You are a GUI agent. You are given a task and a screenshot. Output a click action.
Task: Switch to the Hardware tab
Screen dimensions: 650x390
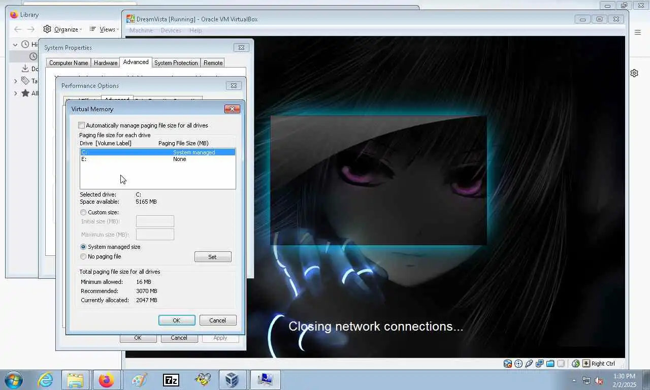tap(106, 63)
